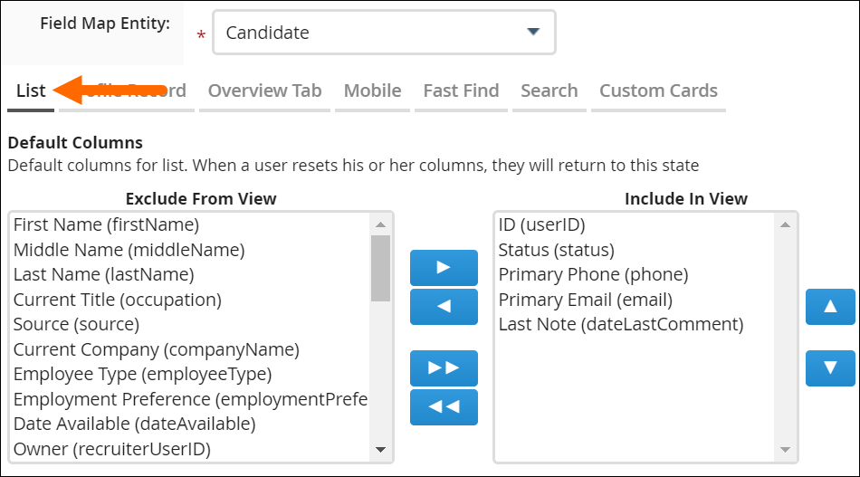Click the move all right double arrow
Viewport: 860px width, 477px height.
[x=444, y=367]
